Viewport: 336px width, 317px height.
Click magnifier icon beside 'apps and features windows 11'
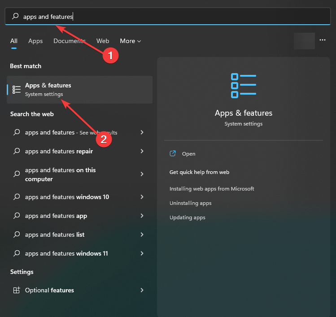[17, 253]
